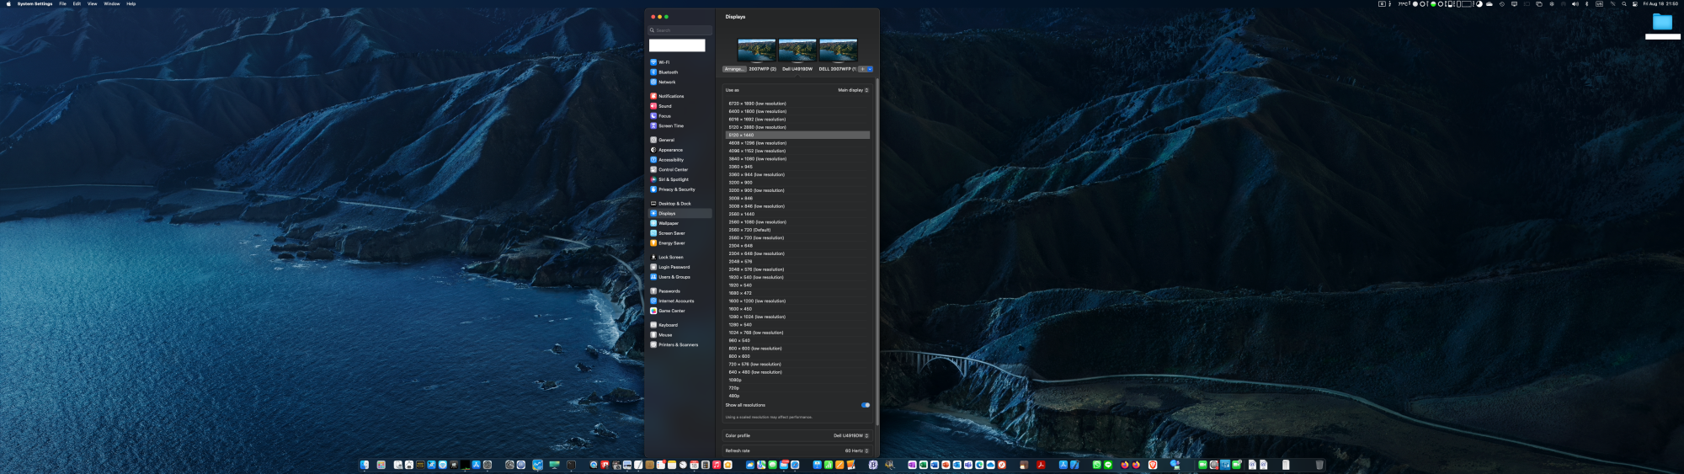The image size is (1684, 474).
Task: Open Edit menu in menu bar
Action: coord(77,3)
